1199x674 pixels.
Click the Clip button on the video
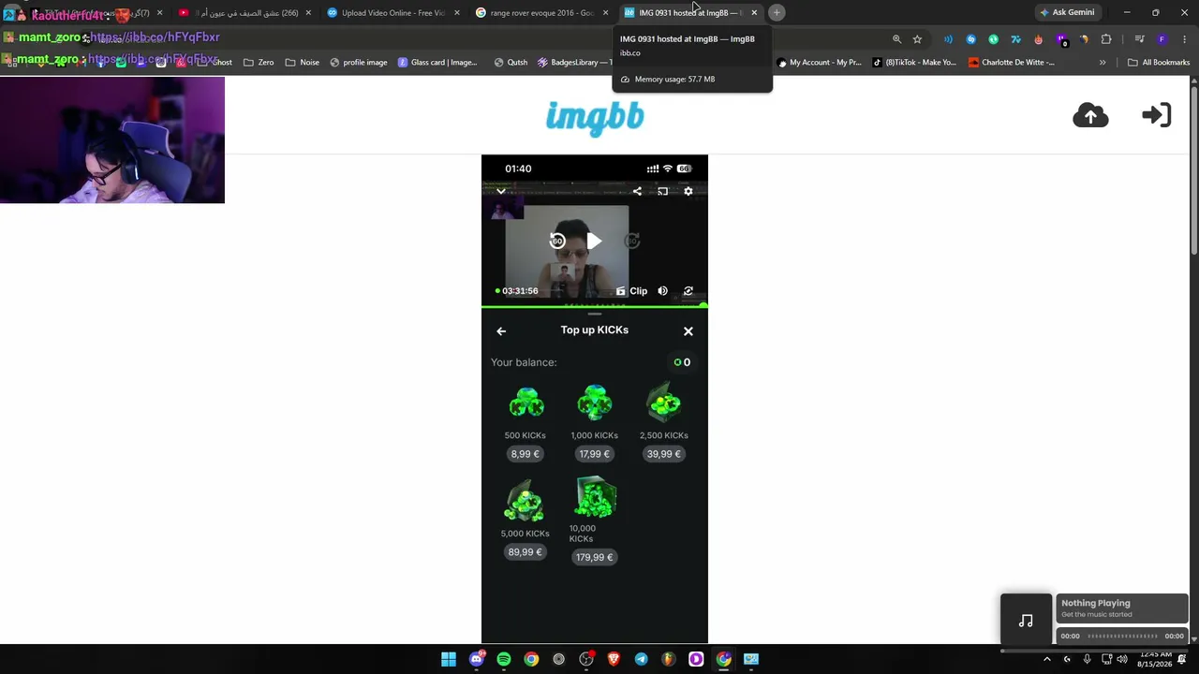(x=632, y=291)
